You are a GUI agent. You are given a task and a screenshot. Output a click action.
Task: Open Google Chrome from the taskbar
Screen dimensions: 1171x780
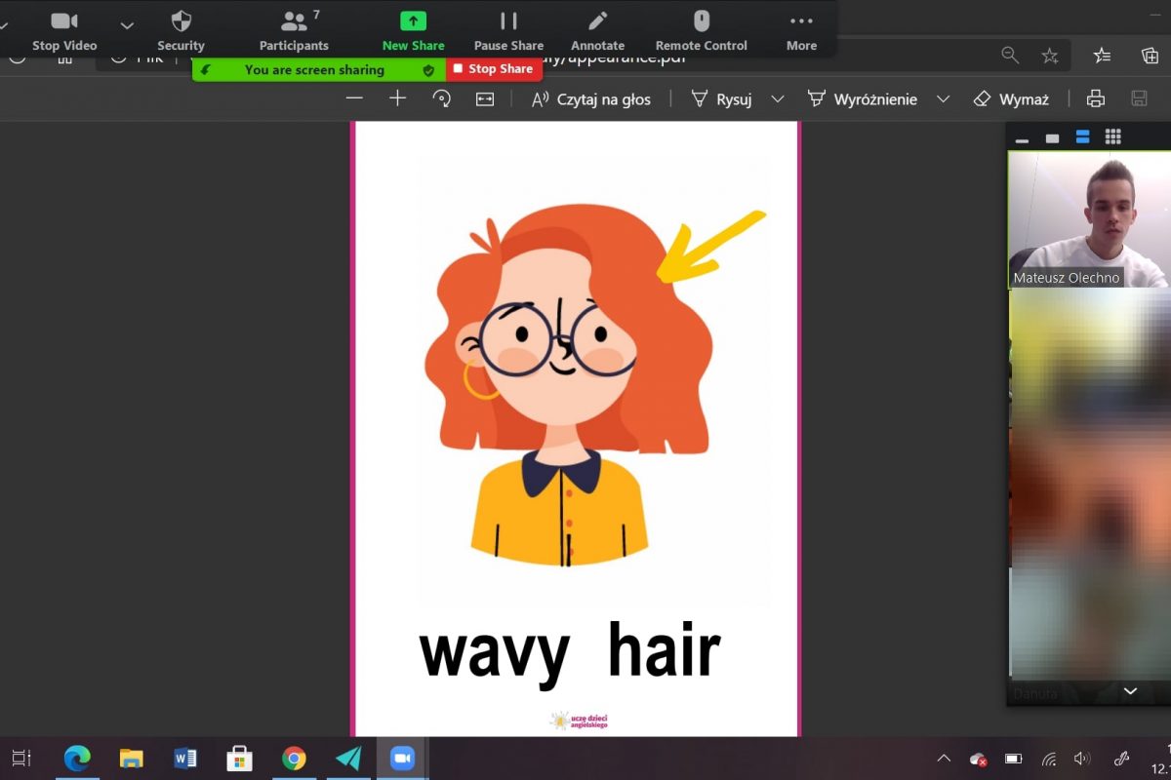point(294,759)
